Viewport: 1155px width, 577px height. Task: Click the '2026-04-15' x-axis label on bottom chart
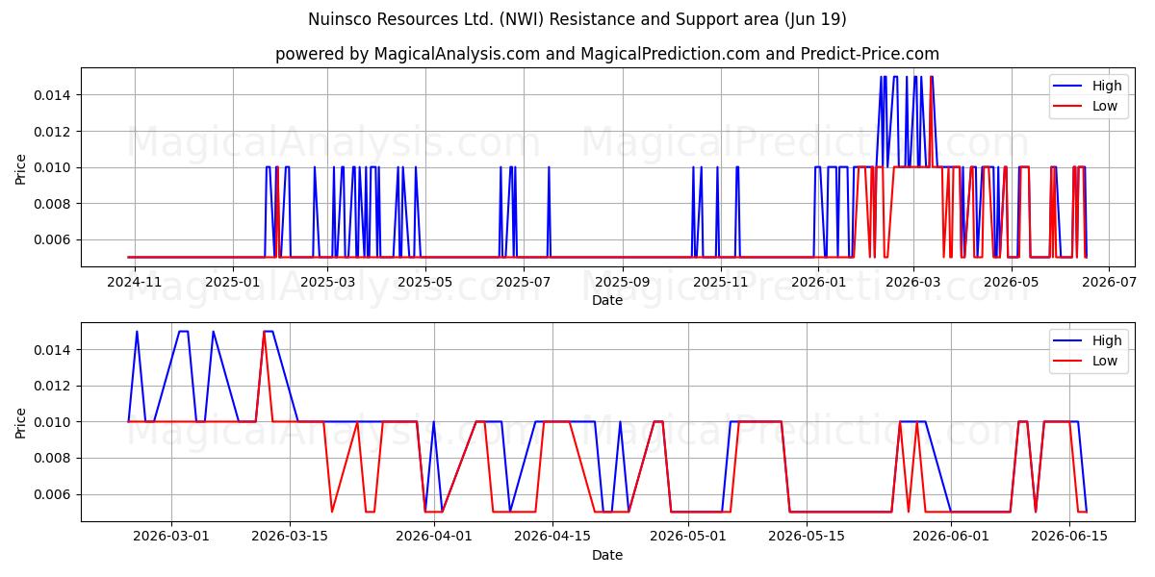click(552, 537)
